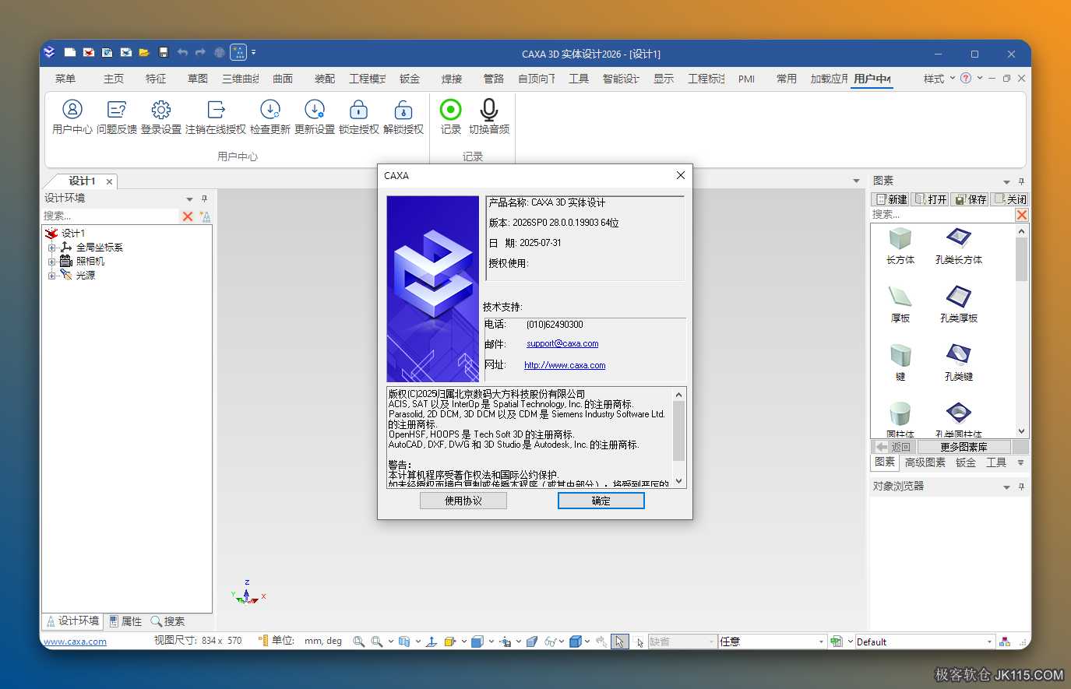Select the 孔类厚板 element
1071x689 pixels.
(x=958, y=304)
